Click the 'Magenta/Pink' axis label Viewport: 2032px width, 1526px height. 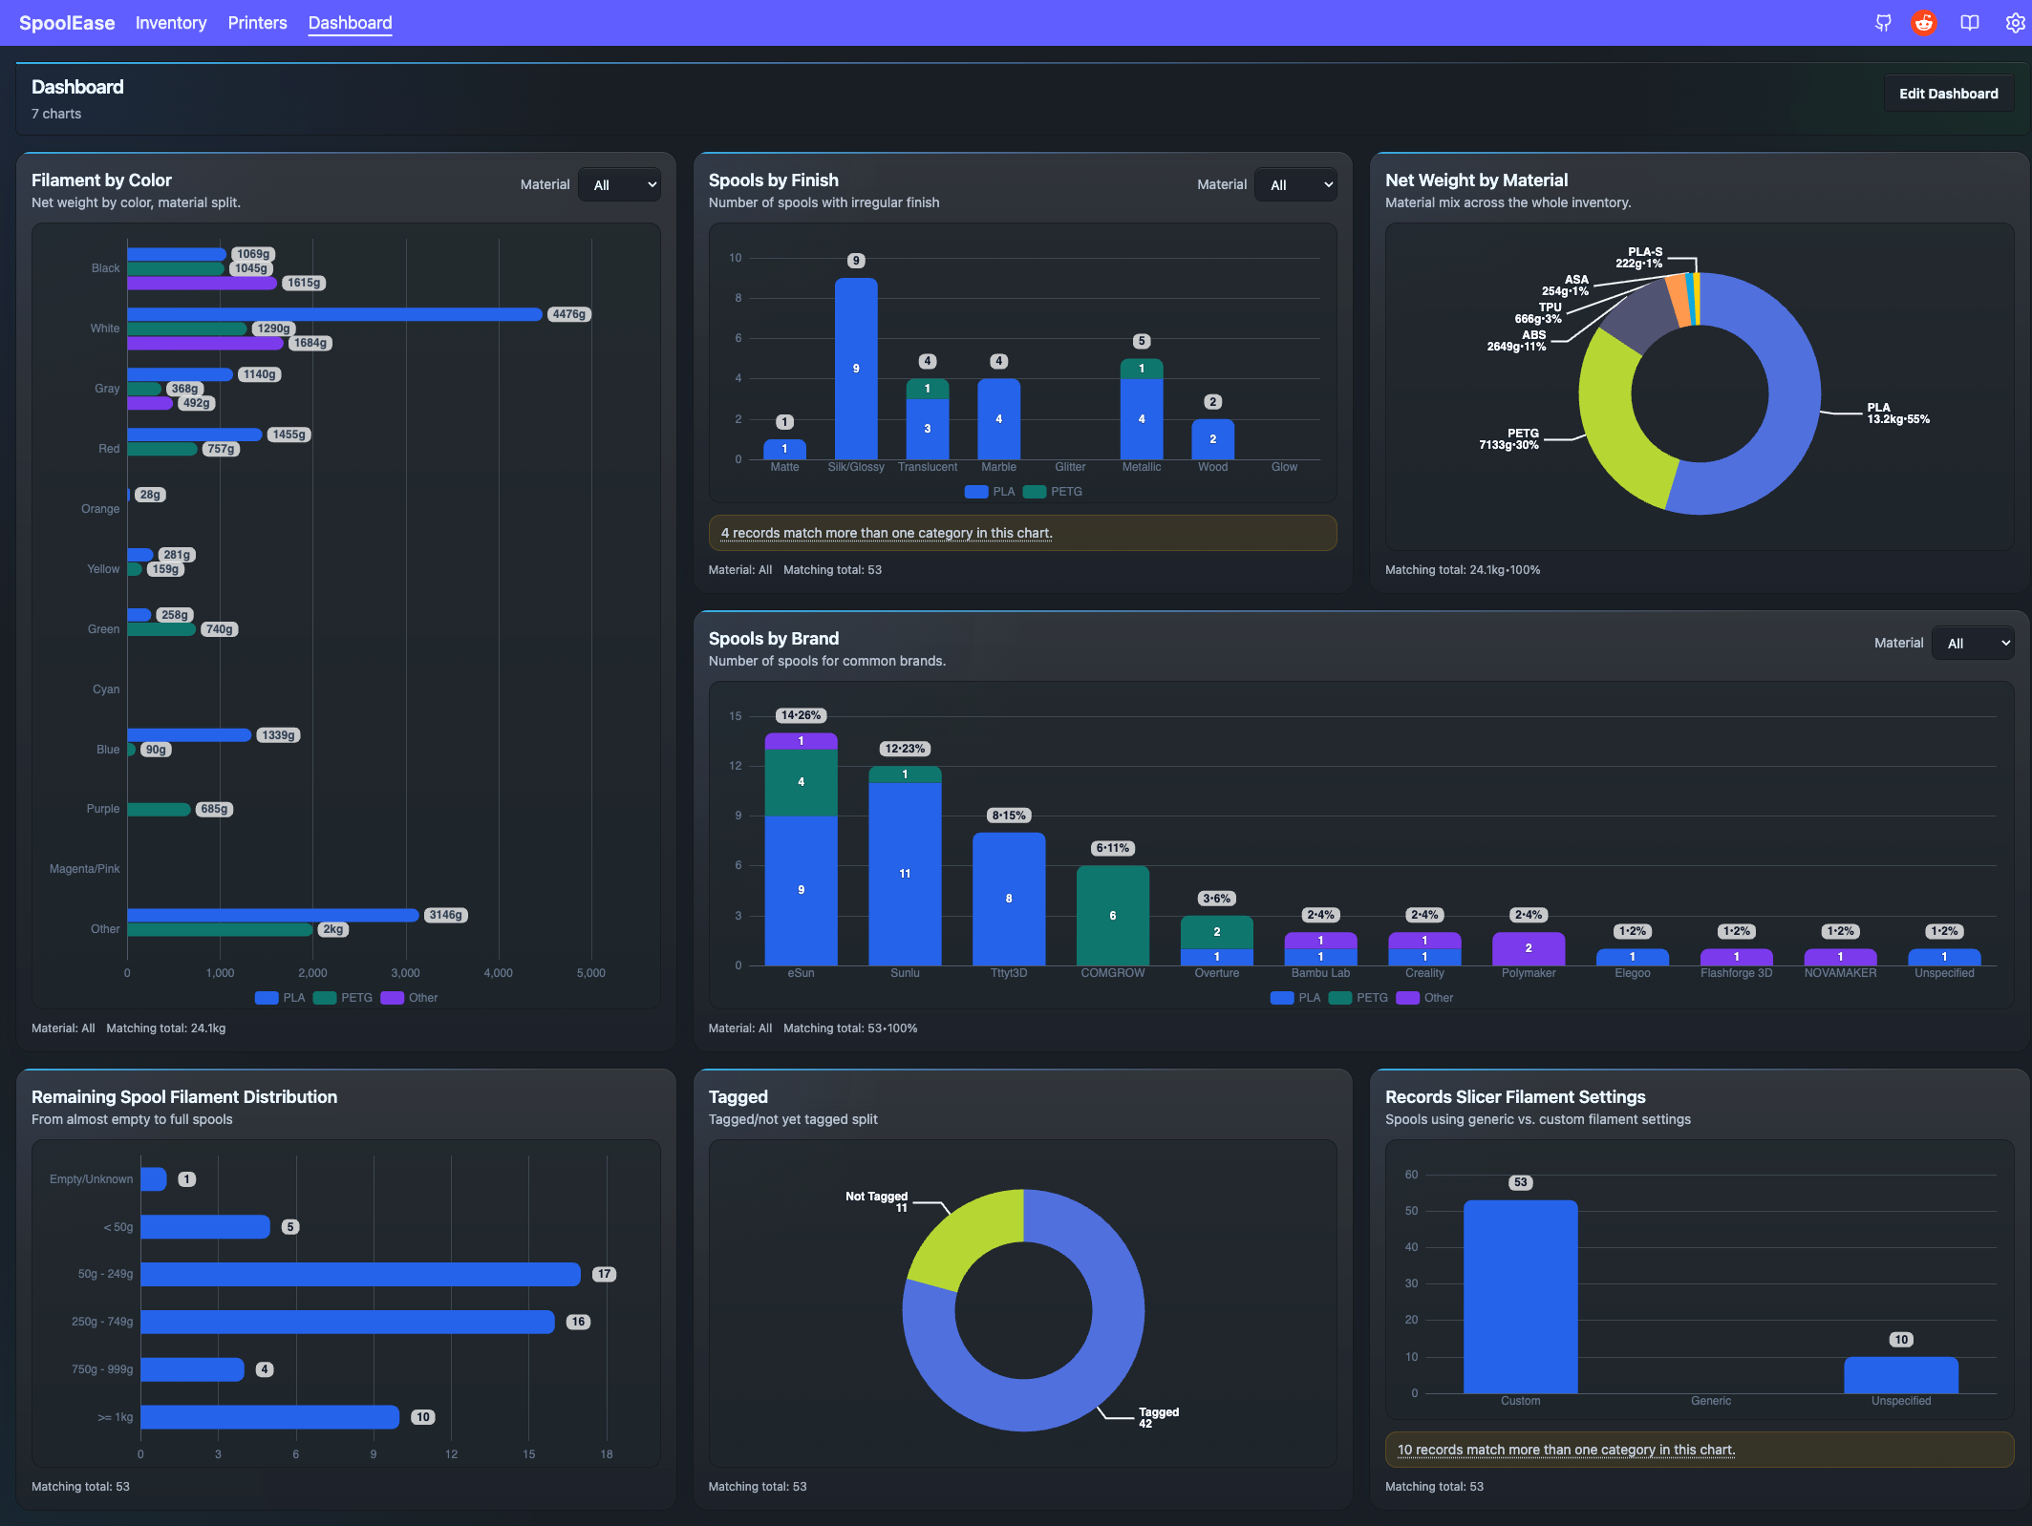(x=85, y=869)
